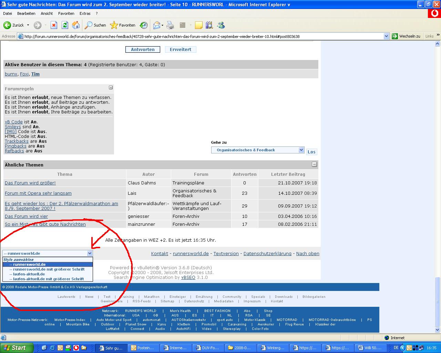This screenshot has height=353, width=441.
Task: Stop loading the page
Action: (54, 25)
